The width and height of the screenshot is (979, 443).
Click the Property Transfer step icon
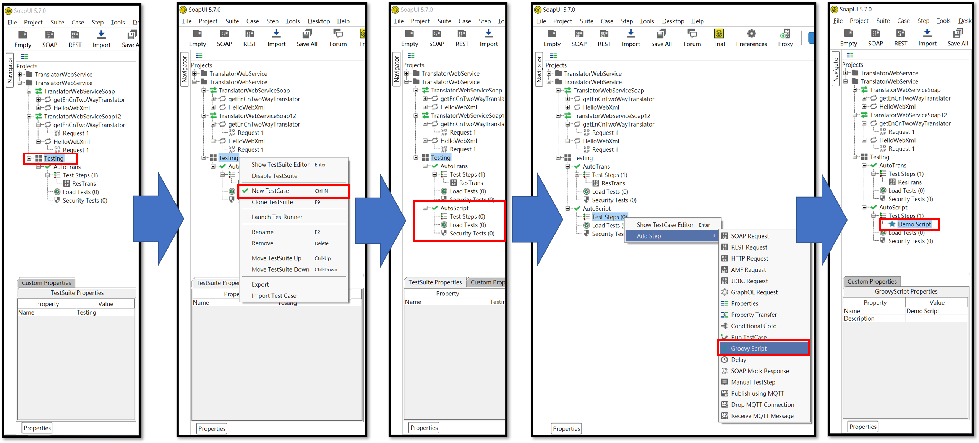click(724, 315)
